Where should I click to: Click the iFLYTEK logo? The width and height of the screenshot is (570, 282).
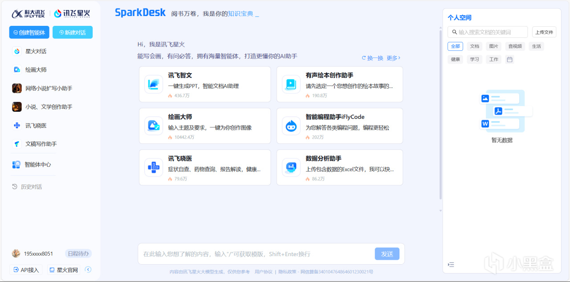29,14
